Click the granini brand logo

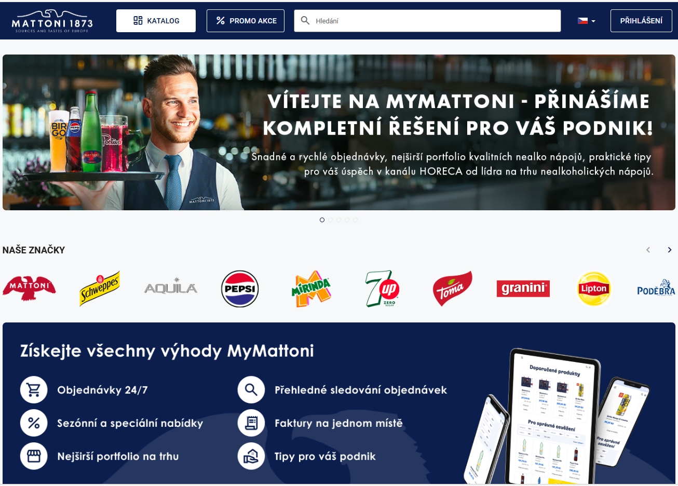pyautogui.click(x=523, y=288)
